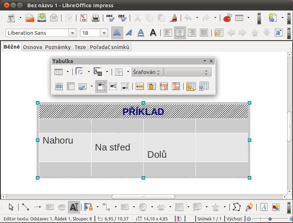Image resolution: width=293 pixels, height=223 pixels.
Task: Open the Teze tab
Action: 80,47
